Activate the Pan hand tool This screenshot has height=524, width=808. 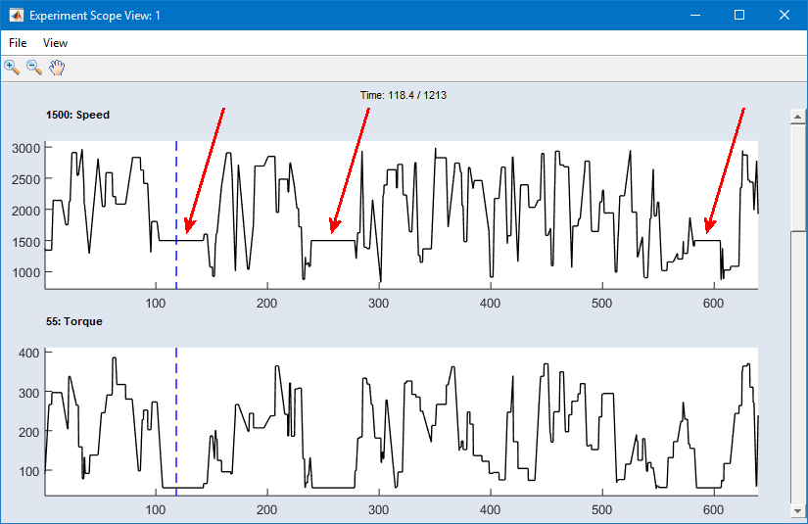tap(57, 68)
